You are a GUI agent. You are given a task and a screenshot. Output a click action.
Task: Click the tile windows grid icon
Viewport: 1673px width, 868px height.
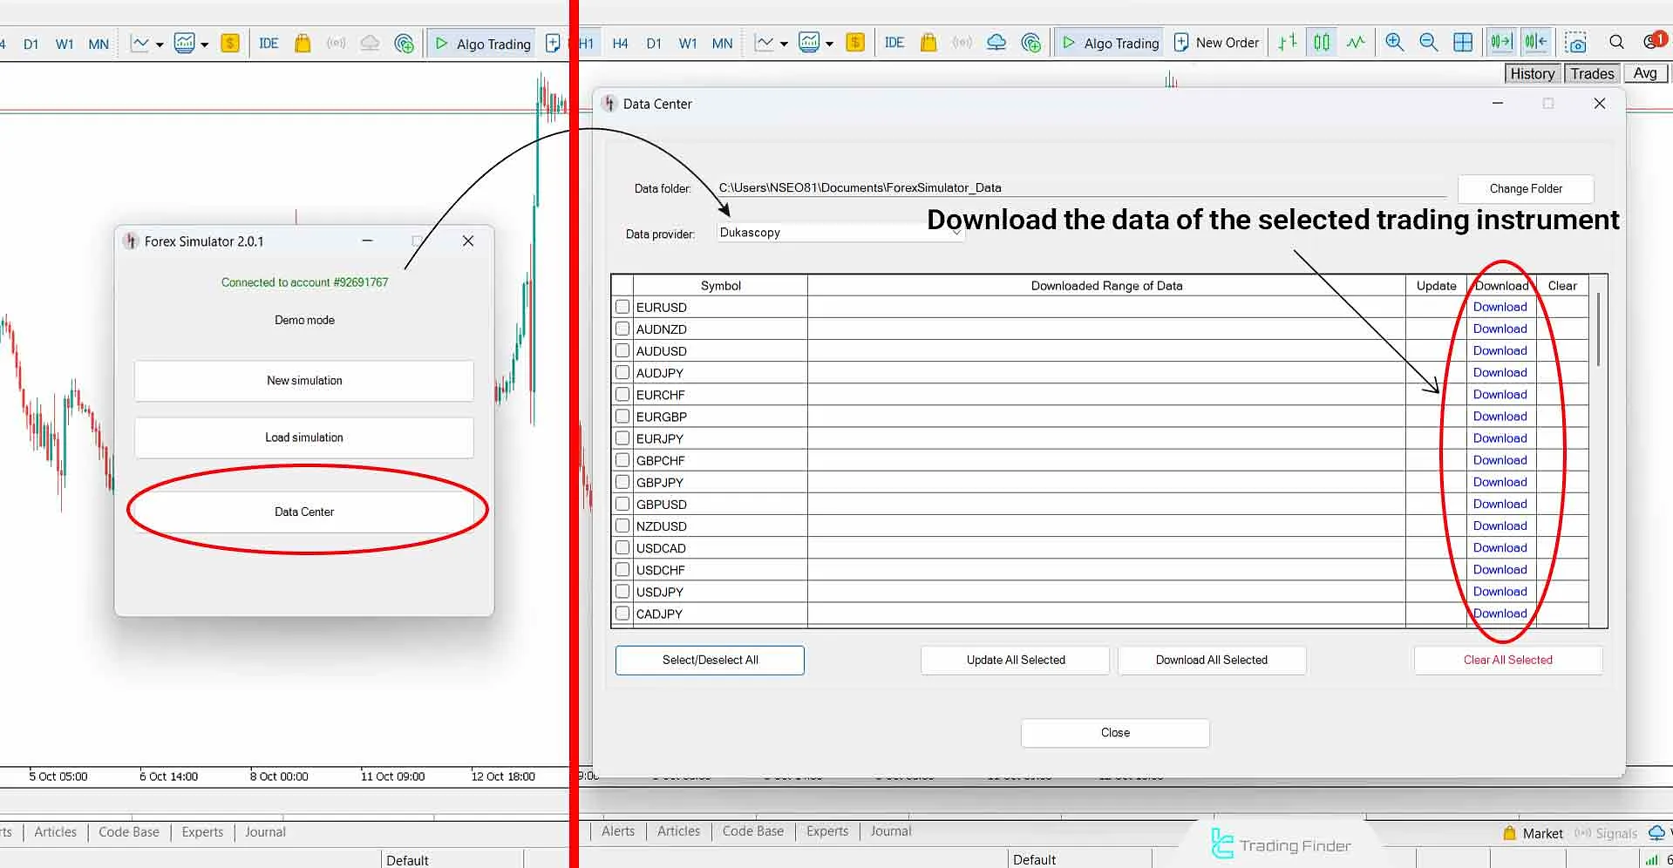[1464, 42]
